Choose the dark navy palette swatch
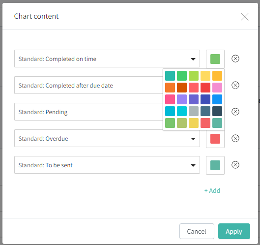Viewport: 260px width, 245px height. click(x=217, y=111)
